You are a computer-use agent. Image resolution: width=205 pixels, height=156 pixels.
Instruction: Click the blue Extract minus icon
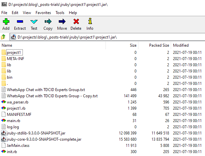20,22
